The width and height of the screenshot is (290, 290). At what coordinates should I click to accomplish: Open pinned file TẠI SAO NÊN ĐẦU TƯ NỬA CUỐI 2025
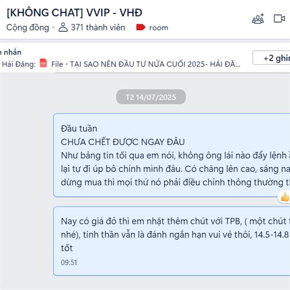click(155, 64)
